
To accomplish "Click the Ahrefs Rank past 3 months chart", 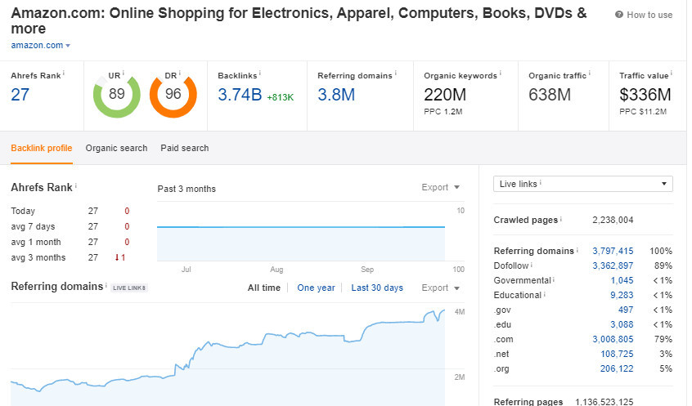I will pos(301,231).
